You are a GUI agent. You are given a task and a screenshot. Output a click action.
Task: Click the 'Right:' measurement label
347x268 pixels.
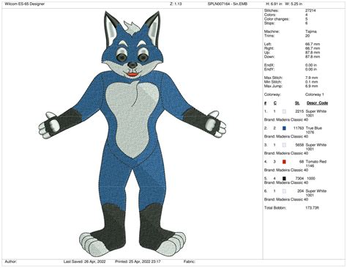pos(269,48)
